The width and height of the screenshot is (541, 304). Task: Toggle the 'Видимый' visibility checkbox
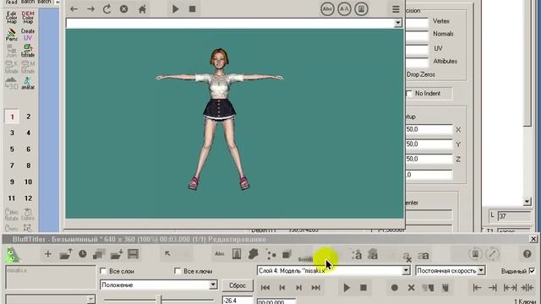tap(532, 270)
